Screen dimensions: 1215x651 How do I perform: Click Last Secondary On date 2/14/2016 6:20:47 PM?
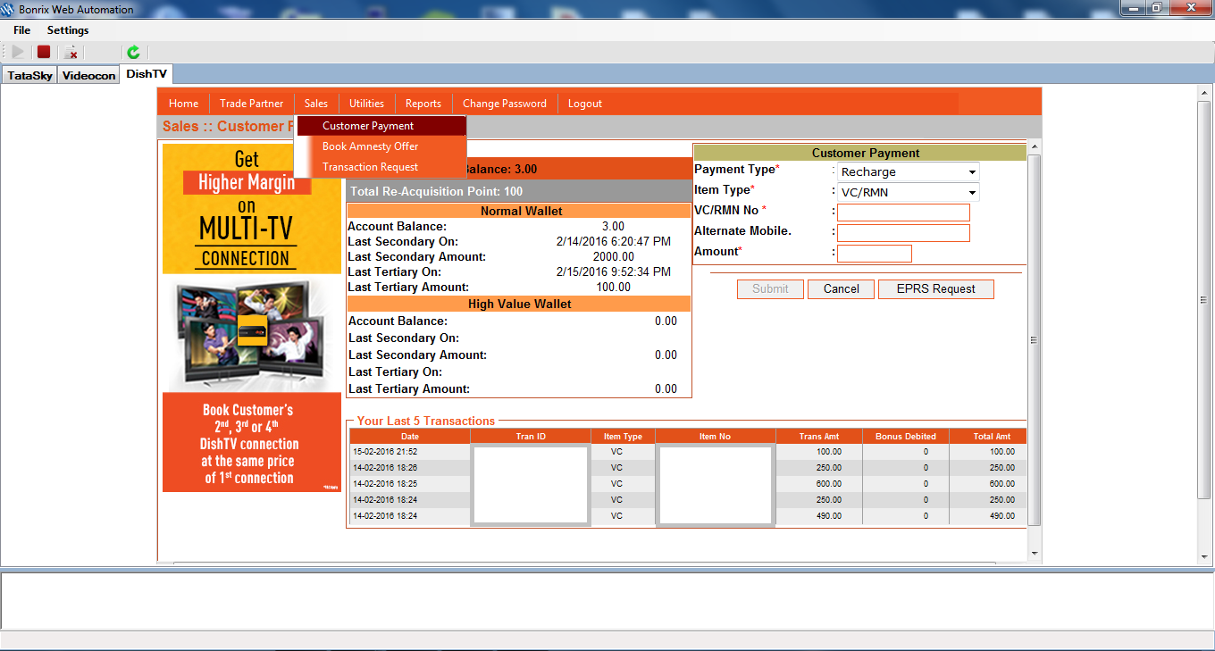click(613, 241)
